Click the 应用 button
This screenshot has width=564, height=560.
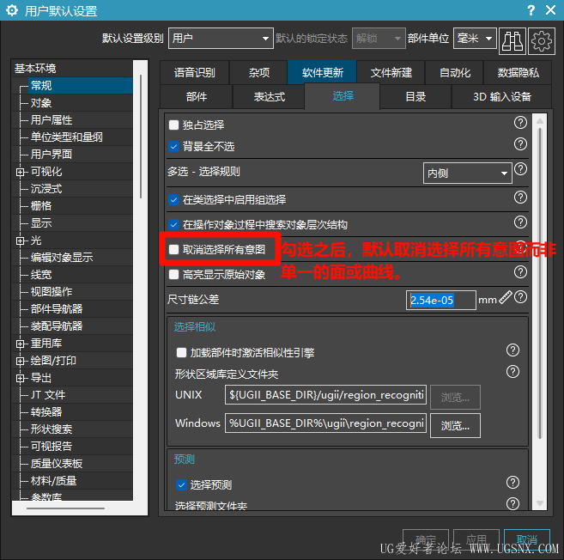(x=476, y=540)
